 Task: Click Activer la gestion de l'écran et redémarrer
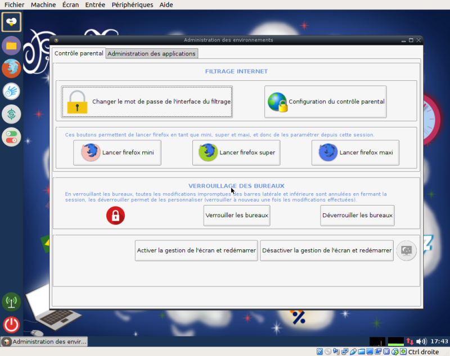click(x=196, y=250)
